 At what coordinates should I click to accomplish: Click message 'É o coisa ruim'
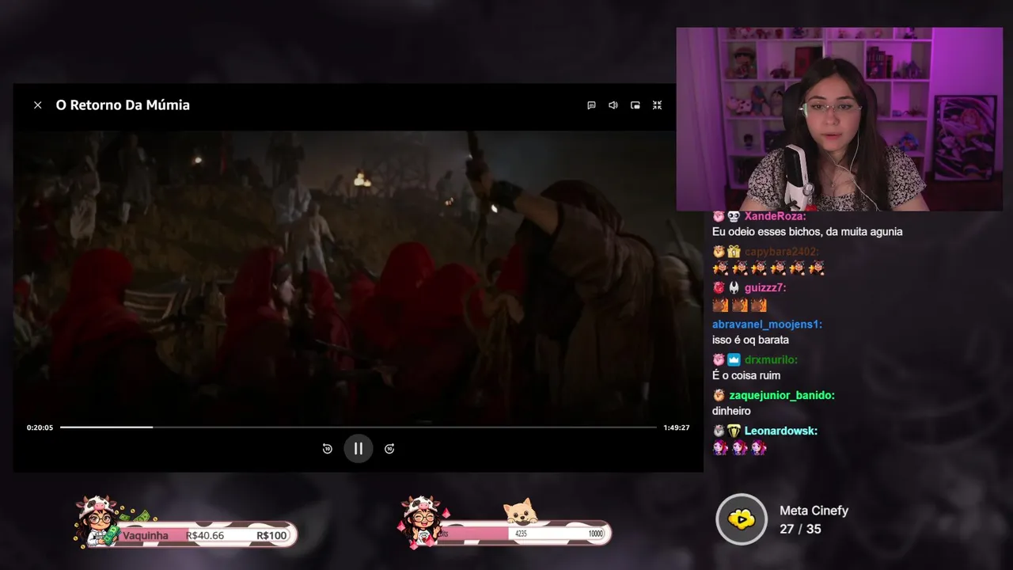click(x=746, y=375)
